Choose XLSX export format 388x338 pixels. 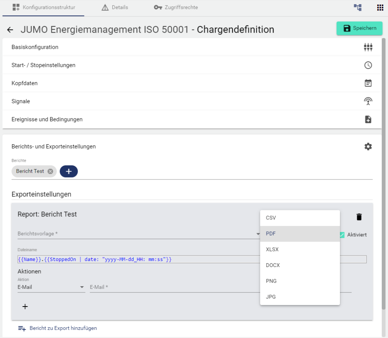coord(300,249)
